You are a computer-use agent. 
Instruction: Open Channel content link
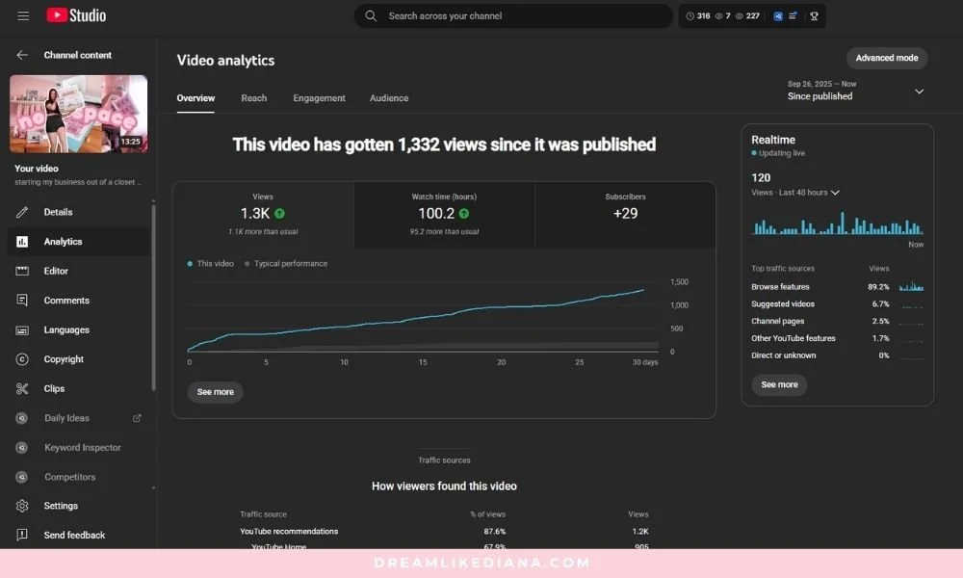coord(77,55)
